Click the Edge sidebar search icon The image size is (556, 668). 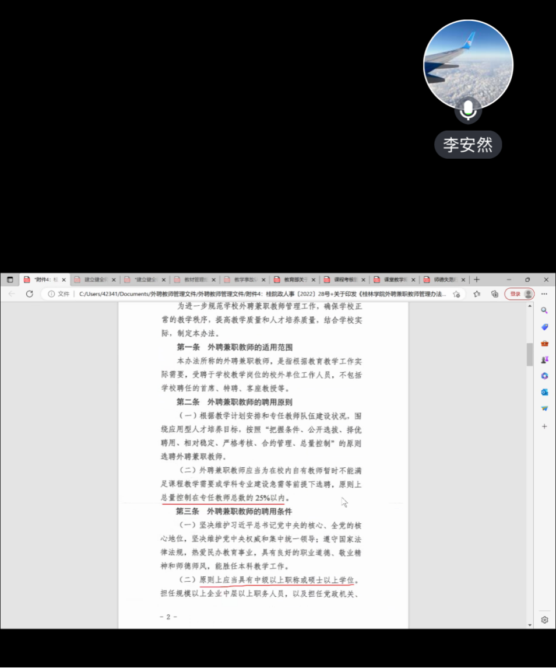coord(544,310)
